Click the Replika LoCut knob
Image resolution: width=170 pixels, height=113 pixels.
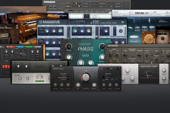pyautogui.click(x=62, y=85)
